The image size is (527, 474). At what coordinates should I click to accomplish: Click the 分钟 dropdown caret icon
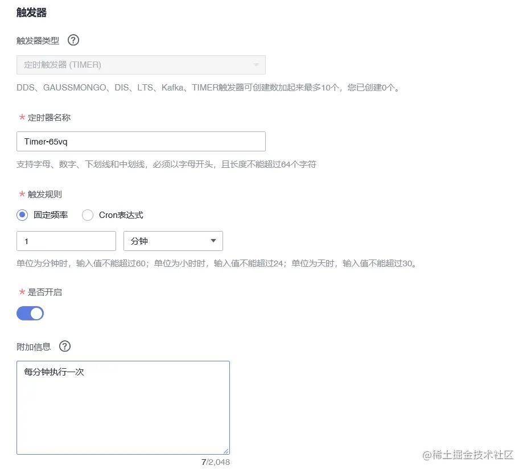[x=213, y=241]
